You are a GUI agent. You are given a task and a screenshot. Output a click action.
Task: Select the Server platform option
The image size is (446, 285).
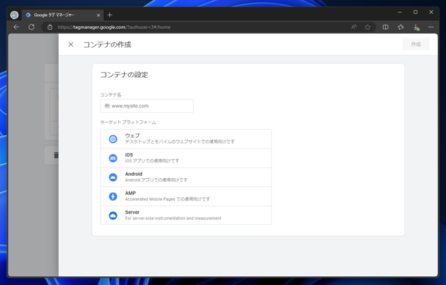(x=186, y=215)
